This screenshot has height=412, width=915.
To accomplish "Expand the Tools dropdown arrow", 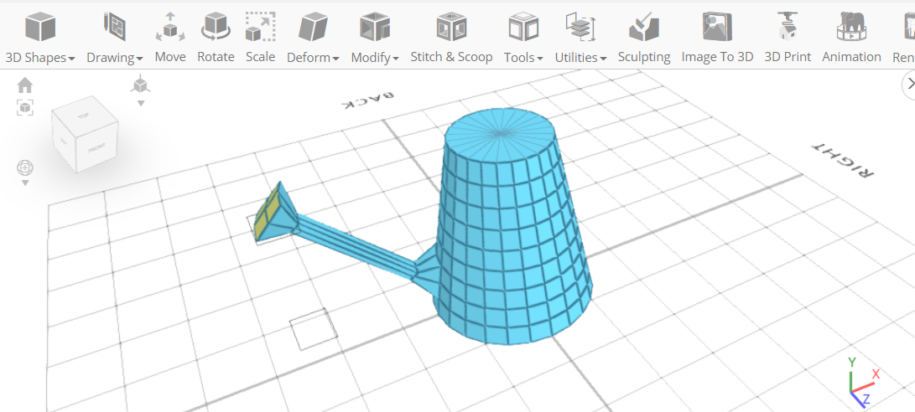I will pos(540,59).
